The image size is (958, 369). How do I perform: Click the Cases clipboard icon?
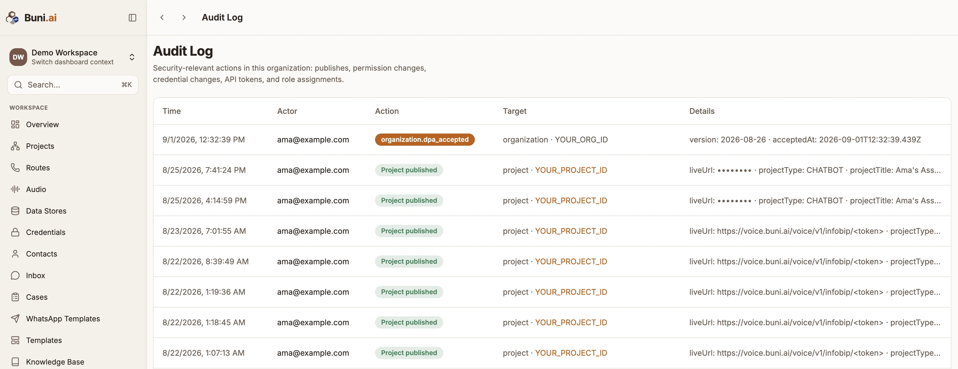(x=15, y=297)
